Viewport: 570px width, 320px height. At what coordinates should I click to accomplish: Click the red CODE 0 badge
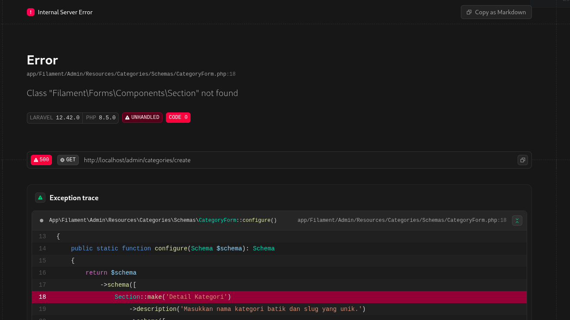[x=178, y=118]
